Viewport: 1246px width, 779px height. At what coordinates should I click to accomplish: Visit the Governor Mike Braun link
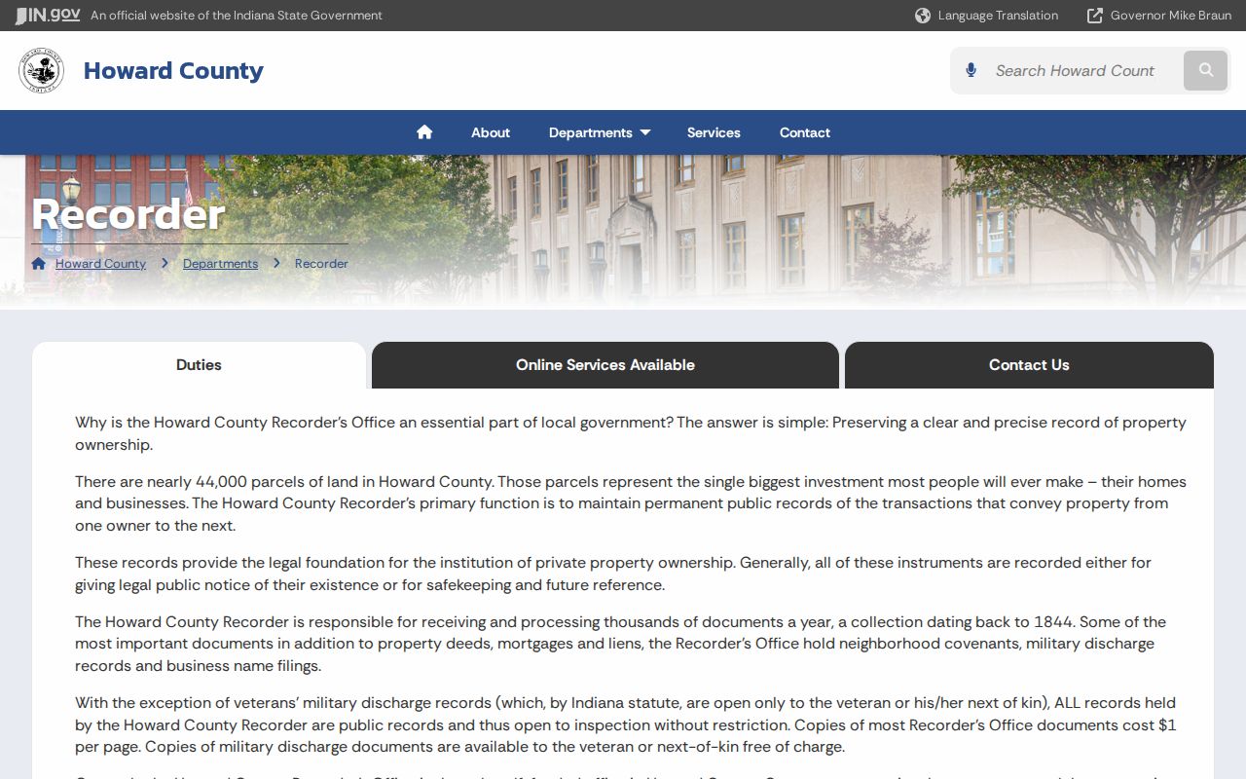pos(1171,16)
